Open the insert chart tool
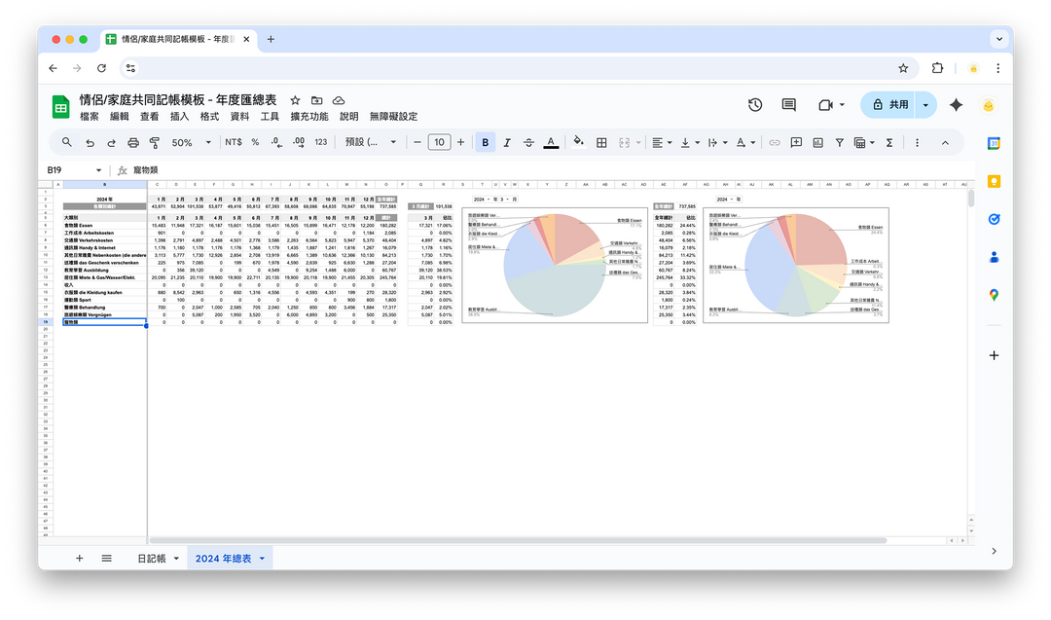Screen dimensions: 1051x620 pyautogui.click(x=817, y=142)
